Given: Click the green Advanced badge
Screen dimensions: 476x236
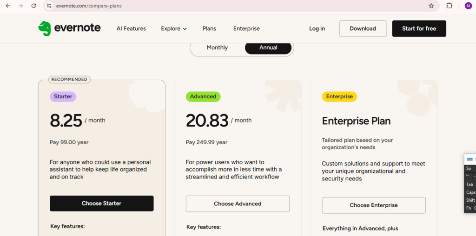Looking at the screenshot, I should point(203,96).
